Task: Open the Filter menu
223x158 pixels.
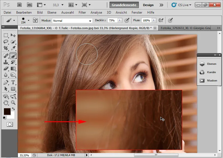Action: coord(82,13)
